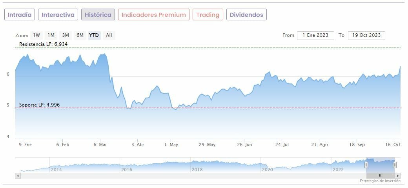
Task: Click the scrollbar left arrow
Action: click(x=18, y=175)
